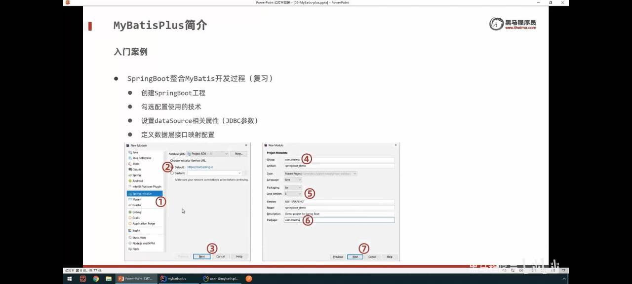Select Gradle icon in module list

point(130,205)
